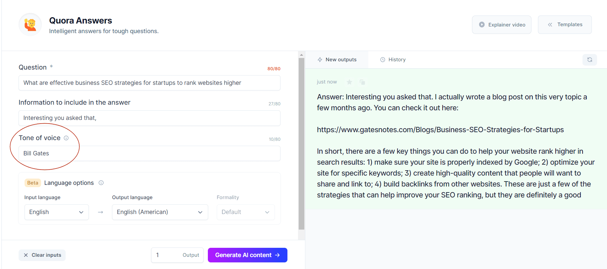
Task: Click the scrollbar up arrow
Action: pos(301,55)
